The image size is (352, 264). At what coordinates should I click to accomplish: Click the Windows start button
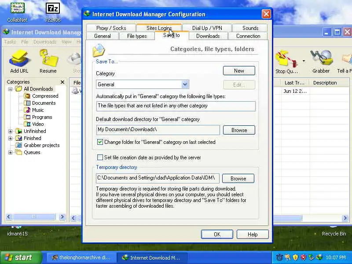(x=21, y=257)
